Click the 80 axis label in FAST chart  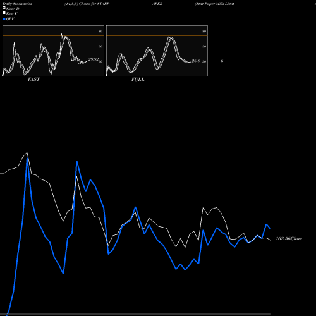point(100,31)
